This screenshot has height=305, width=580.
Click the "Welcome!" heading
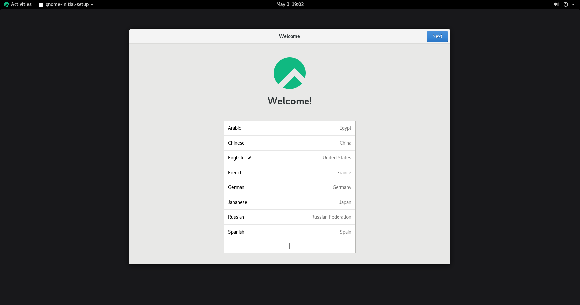click(x=290, y=101)
